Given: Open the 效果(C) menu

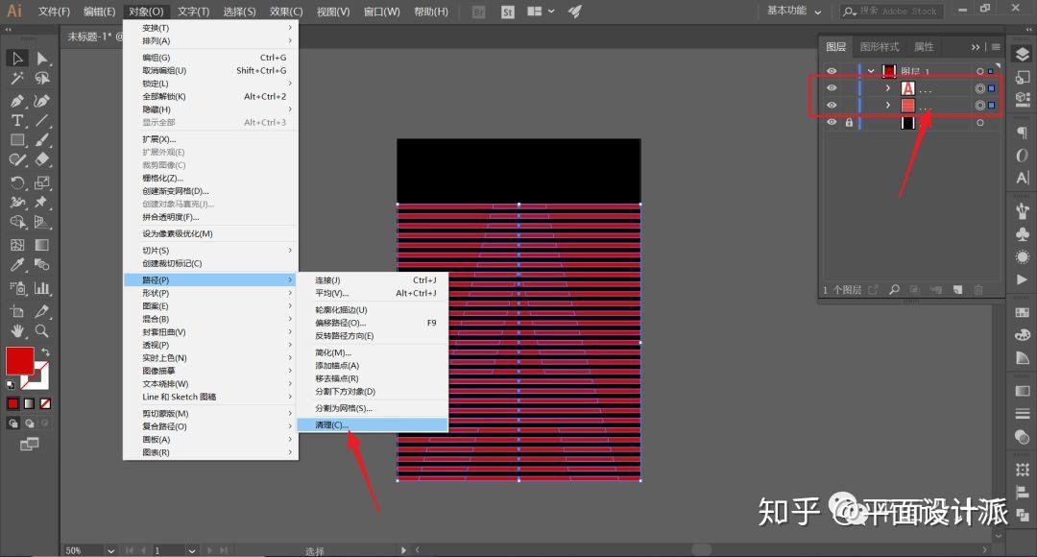Looking at the screenshot, I should point(286,12).
